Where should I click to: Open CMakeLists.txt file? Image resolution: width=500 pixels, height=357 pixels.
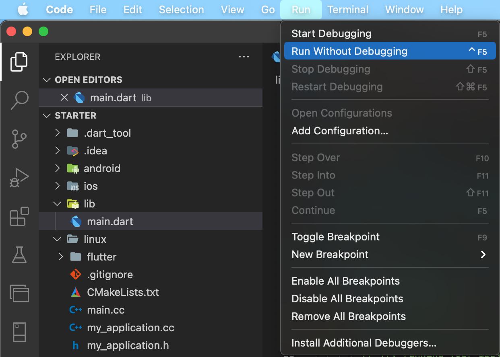[151, 292]
